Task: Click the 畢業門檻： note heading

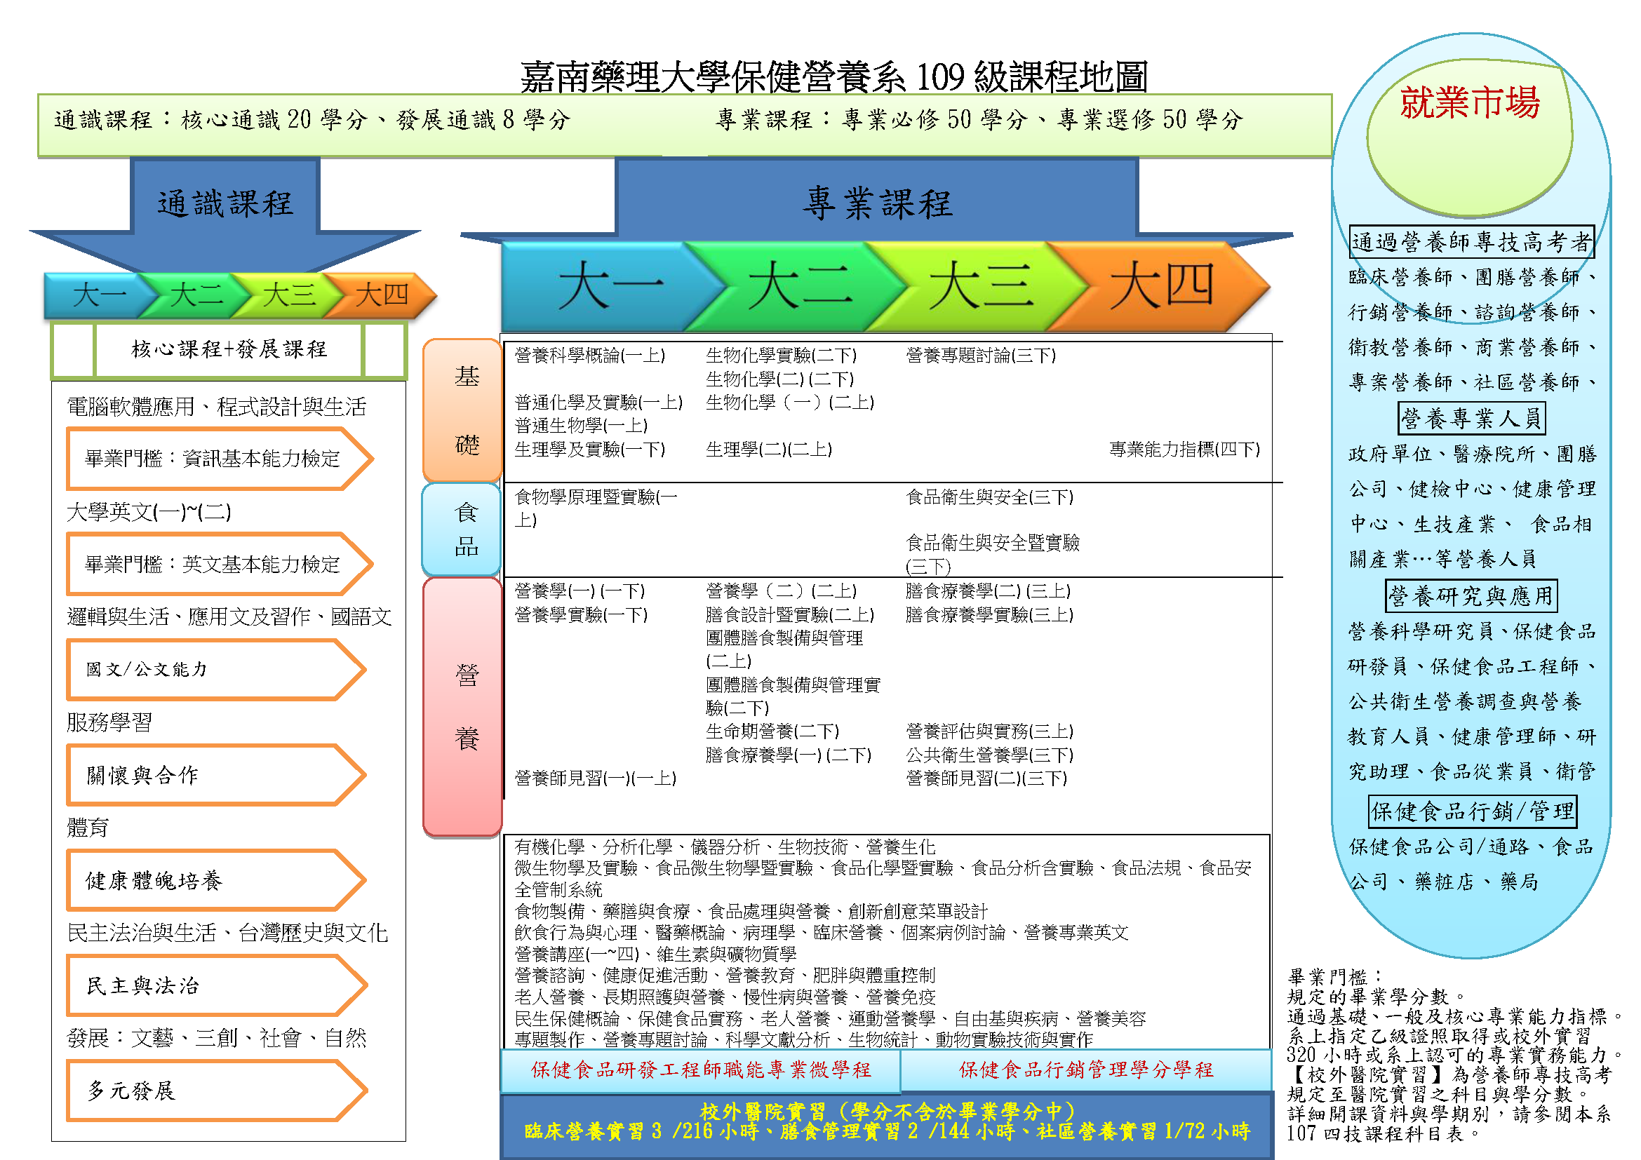Action: (1334, 977)
